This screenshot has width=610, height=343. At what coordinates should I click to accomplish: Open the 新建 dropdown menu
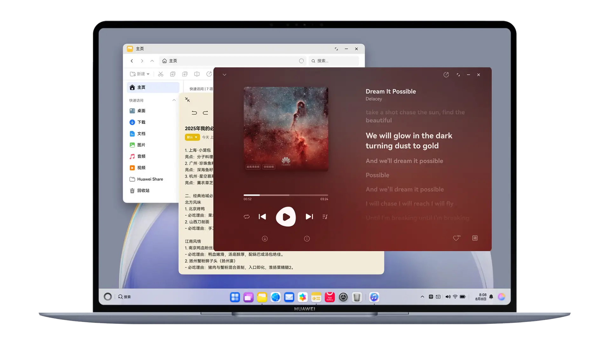point(139,74)
